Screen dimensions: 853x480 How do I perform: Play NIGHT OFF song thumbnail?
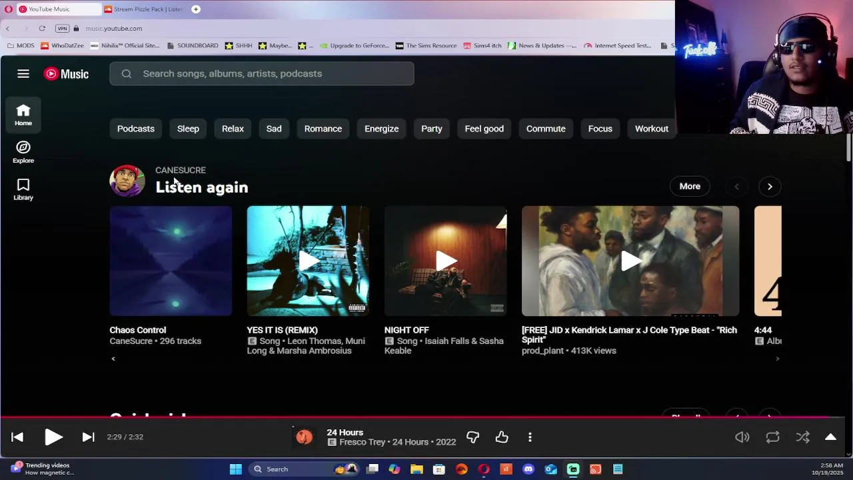445,261
